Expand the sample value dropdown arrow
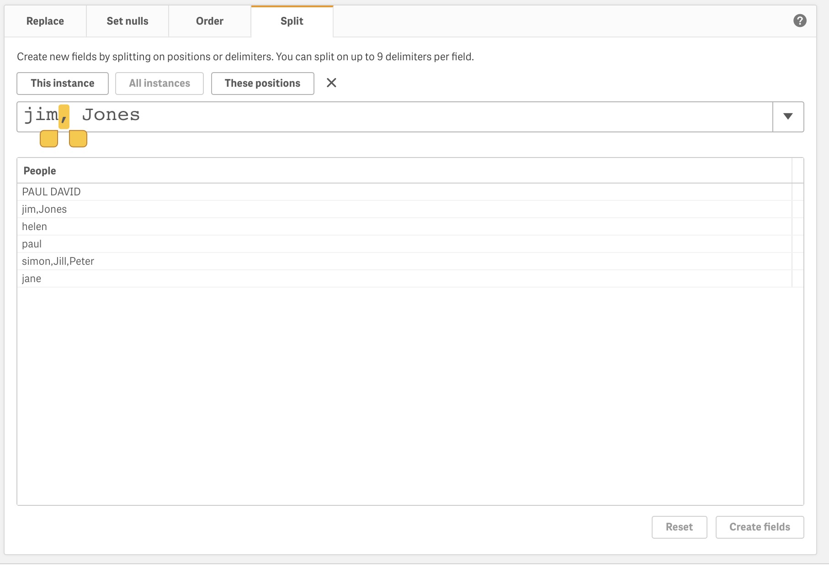829x567 pixels. [x=788, y=117]
